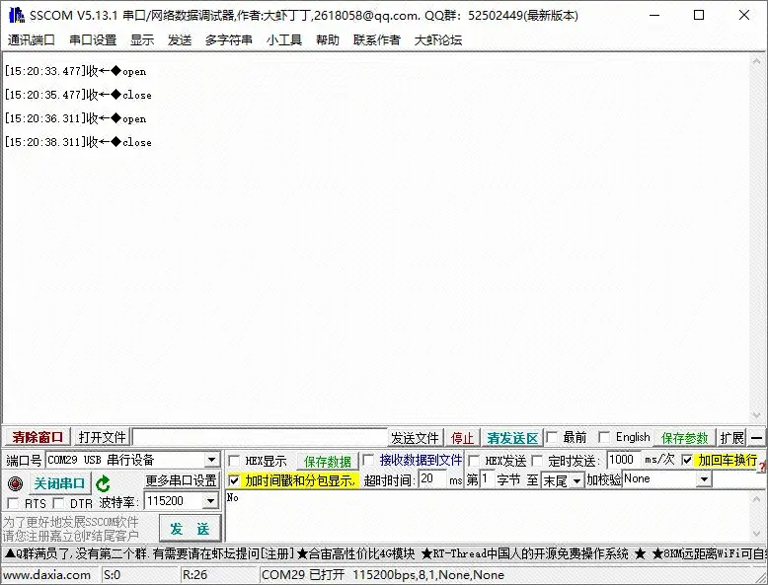768x585 pixels.
Task: Open the 串口设置 menu
Action: 93,39
